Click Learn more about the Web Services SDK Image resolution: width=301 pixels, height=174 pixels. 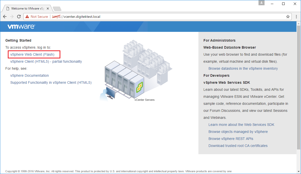(241, 125)
